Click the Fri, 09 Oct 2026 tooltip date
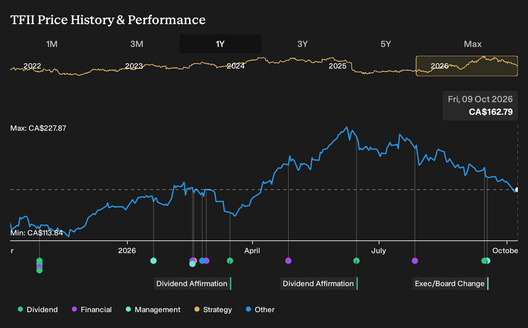The image size is (528, 328). click(480, 99)
